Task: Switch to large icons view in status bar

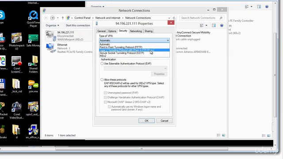Action: (223, 135)
